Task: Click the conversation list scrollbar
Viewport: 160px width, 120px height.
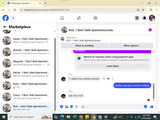Action: pyautogui.click(x=55, y=74)
